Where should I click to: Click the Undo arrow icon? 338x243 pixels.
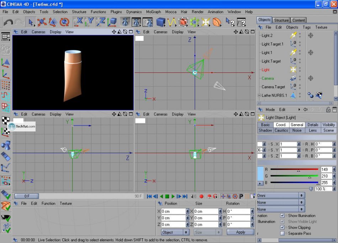[x=8, y=22]
